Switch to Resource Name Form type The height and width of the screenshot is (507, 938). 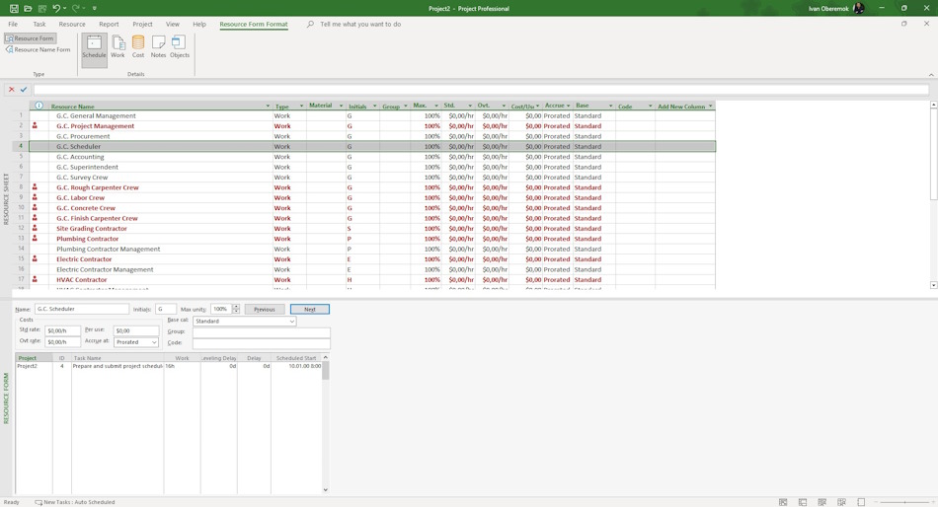38,49
